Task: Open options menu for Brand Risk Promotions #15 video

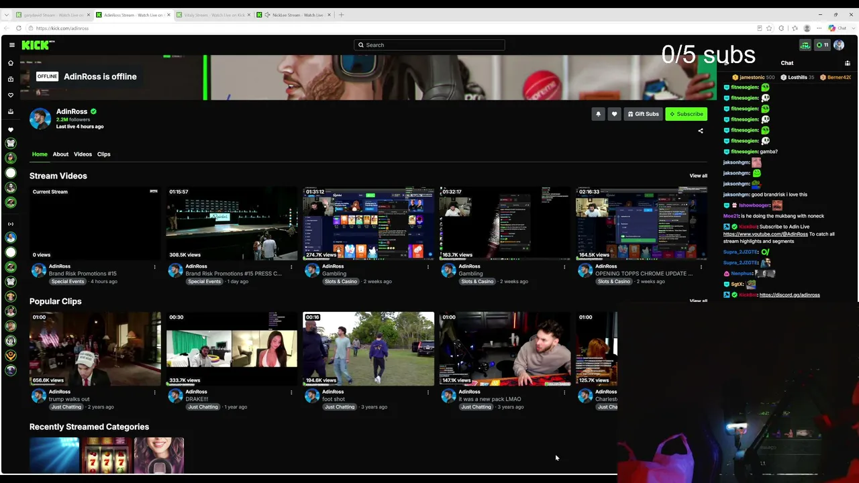Action: coord(154,267)
